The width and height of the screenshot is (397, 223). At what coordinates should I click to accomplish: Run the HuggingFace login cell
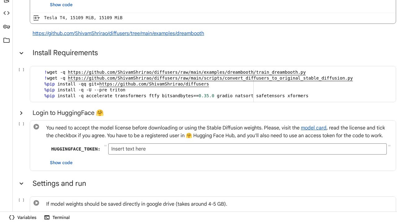(36, 127)
